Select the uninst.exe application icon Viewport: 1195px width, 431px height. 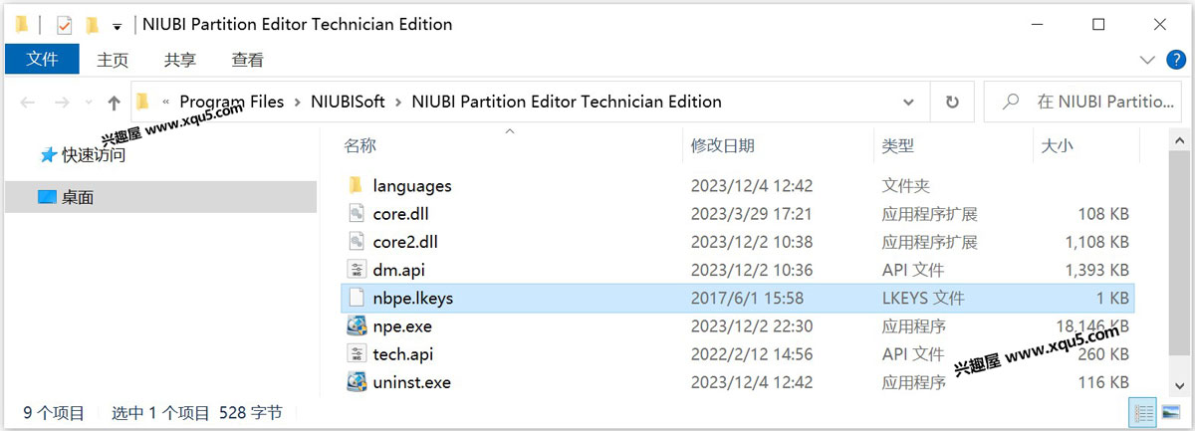(x=357, y=381)
